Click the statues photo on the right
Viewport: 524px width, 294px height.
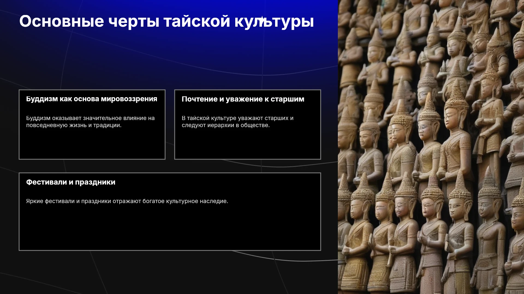tap(431, 147)
